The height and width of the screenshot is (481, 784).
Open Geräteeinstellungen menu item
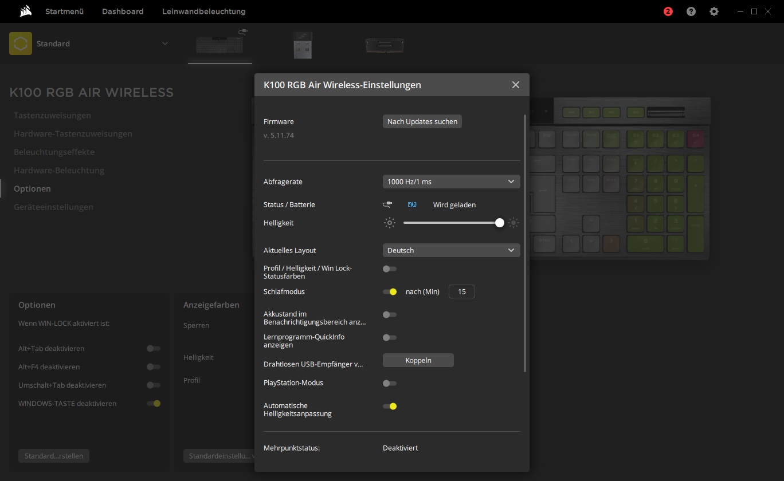(x=53, y=207)
